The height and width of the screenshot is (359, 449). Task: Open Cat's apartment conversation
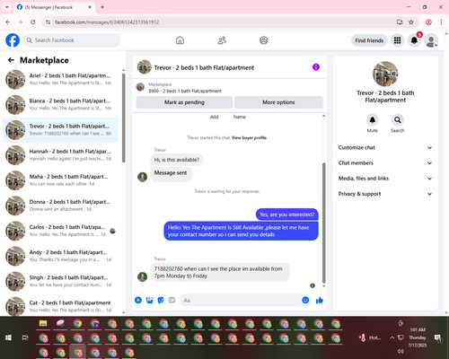click(60, 306)
